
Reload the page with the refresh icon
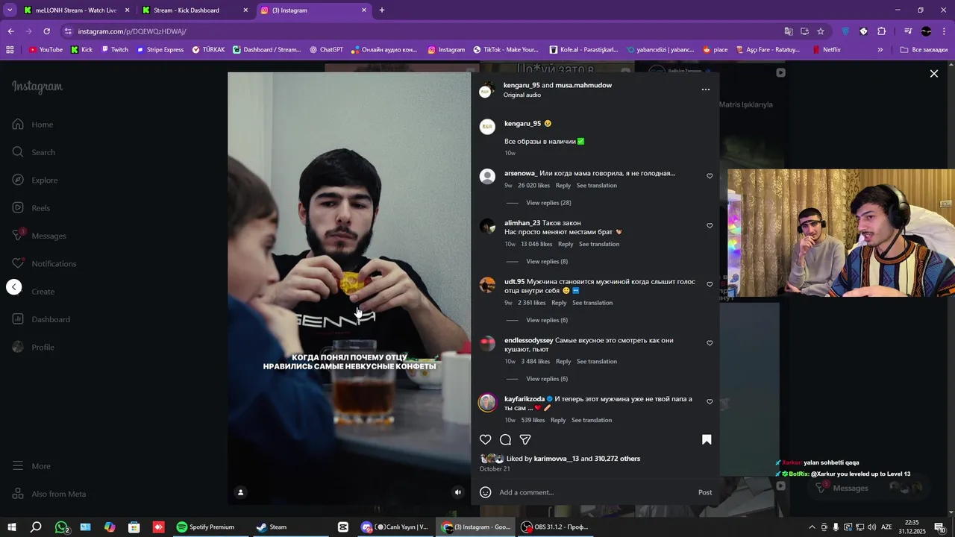pyautogui.click(x=46, y=31)
